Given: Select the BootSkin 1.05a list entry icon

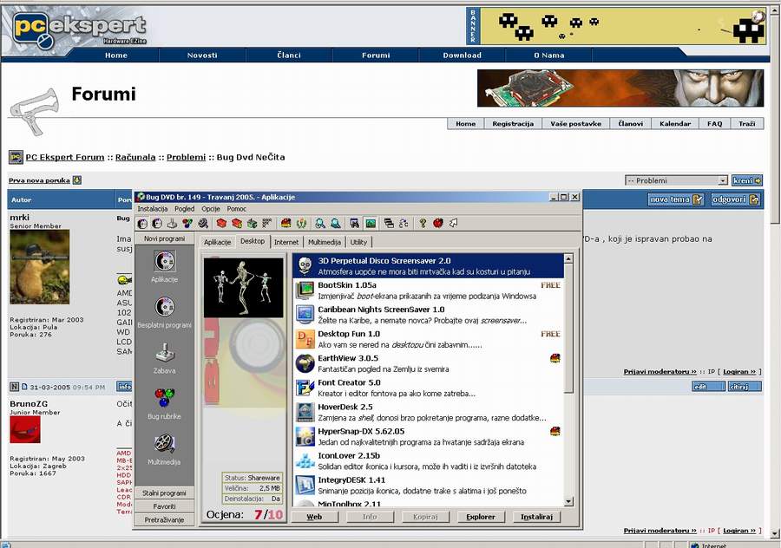Looking at the screenshot, I should tap(305, 290).
